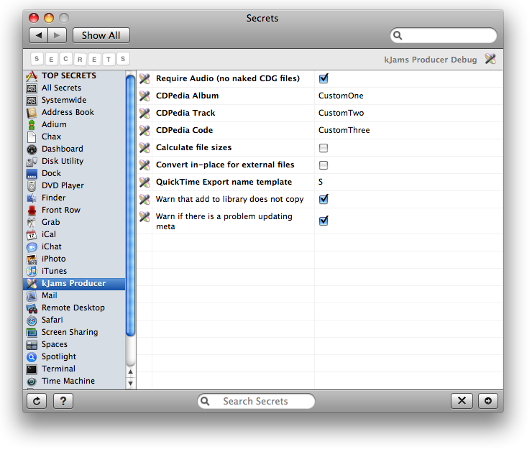Viewport: 532px width, 457px height.
Task: Choose Adium icon in sidebar
Action: tap(32, 125)
